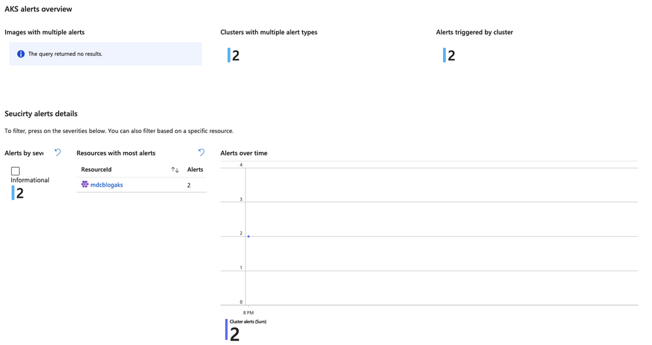This screenshot has height=345, width=652.
Task: Click the Alerts triggered by cluster count
Action: (452, 55)
